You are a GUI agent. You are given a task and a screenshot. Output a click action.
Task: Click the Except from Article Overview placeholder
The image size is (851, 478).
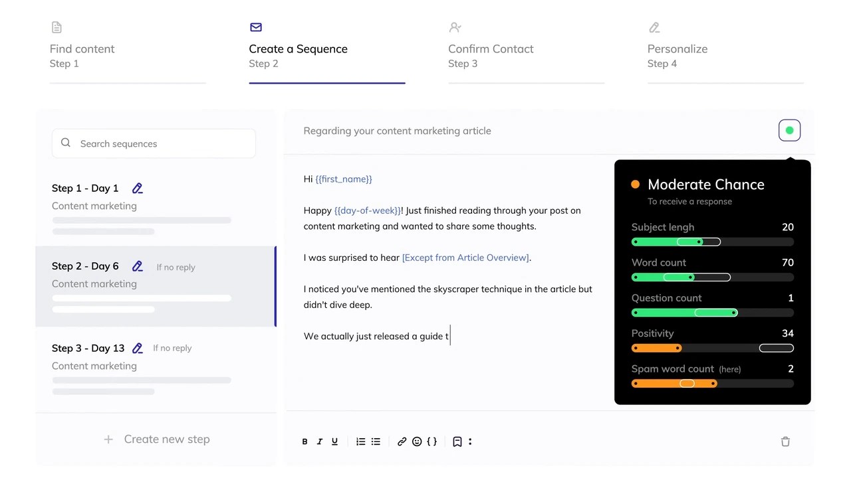465,258
